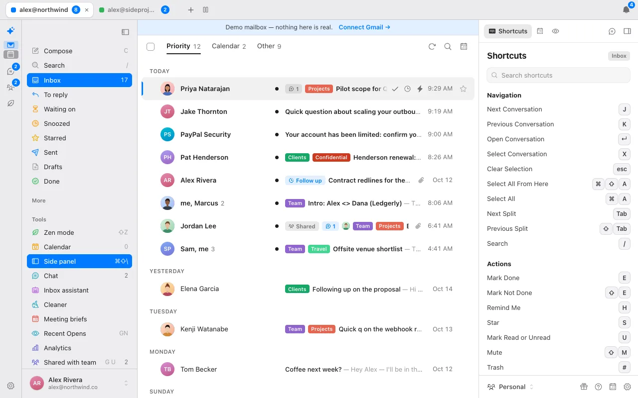Open the AI sparkle icon in left rail
Image resolution: width=638 pixels, height=398 pixels.
[10, 31]
